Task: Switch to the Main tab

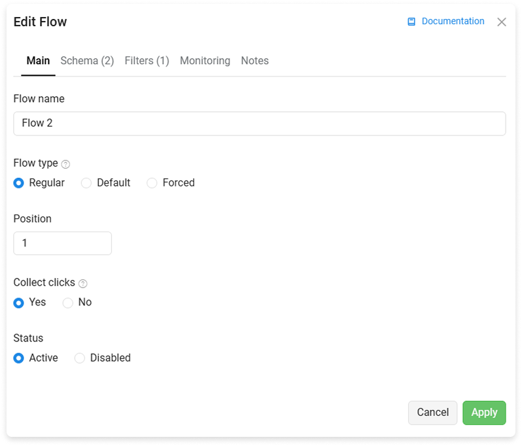Action: pyautogui.click(x=38, y=61)
